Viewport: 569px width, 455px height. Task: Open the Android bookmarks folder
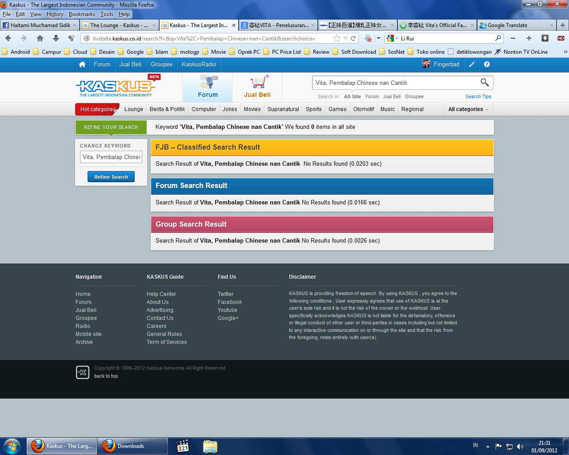[x=16, y=52]
